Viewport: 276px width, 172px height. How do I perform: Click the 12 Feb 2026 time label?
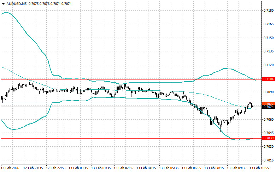(x=10, y=168)
